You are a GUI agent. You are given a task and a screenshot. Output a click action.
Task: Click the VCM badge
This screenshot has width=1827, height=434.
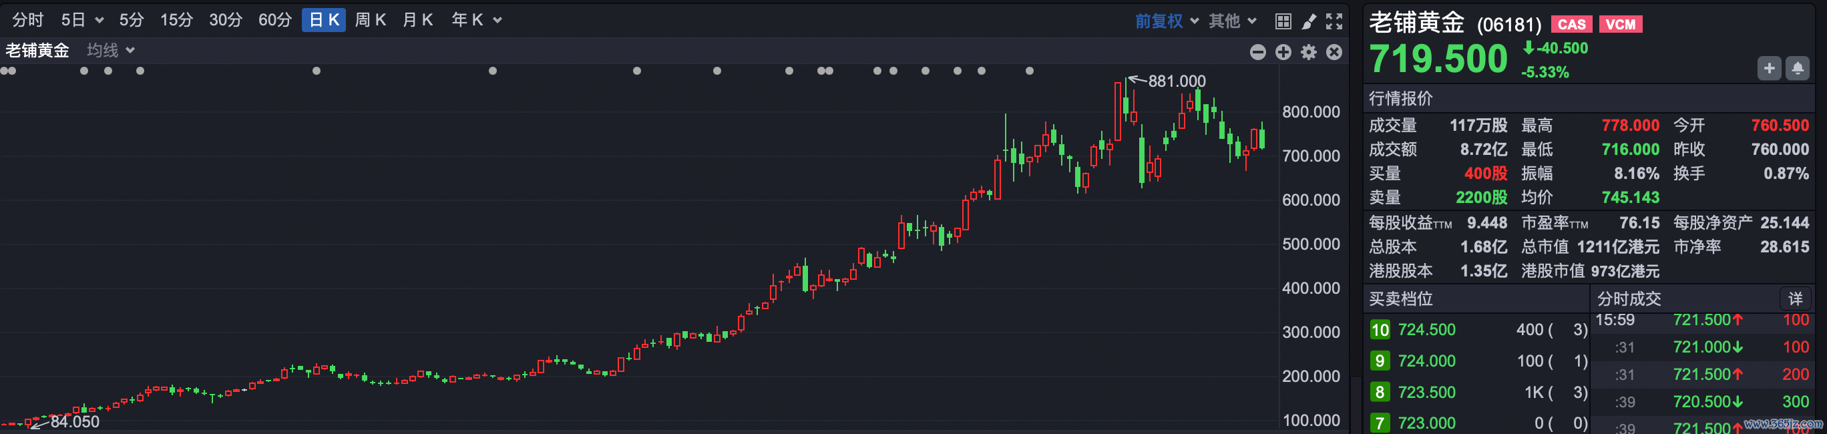pyautogui.click(x=1621, y=24)
